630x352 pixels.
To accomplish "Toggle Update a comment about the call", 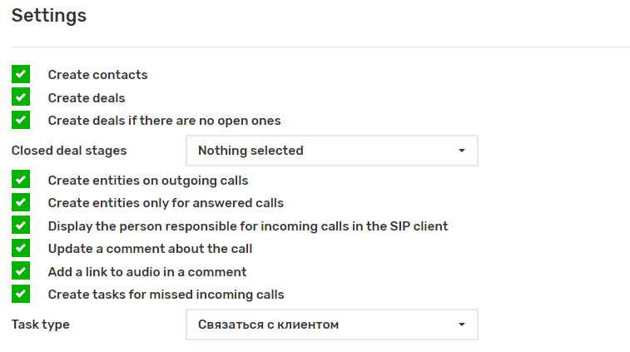I will click(x=21, y=248).
